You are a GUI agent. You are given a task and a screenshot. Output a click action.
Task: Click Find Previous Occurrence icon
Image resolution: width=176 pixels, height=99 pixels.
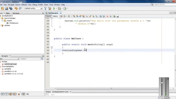pyautogui.click(x=77, y=16)
